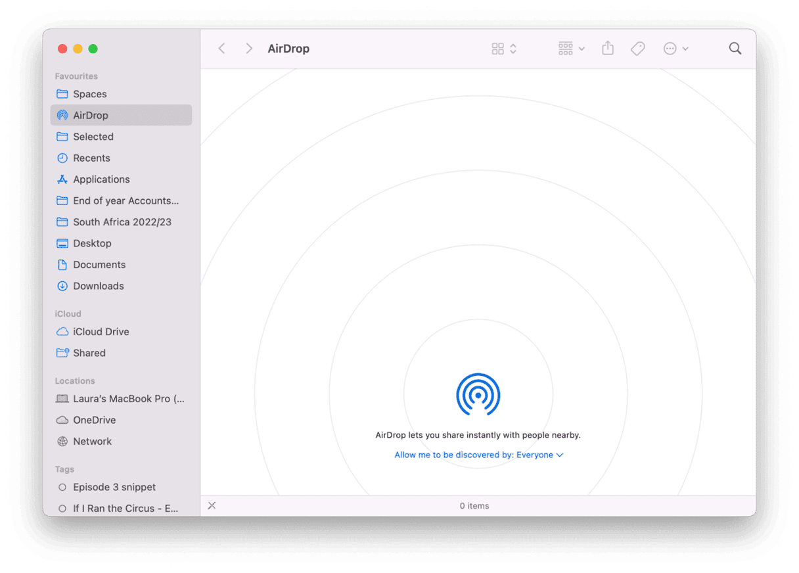Click the tag colour circle beside Episode 3 snippet
Image resolution: width=799 pixels, height=573 pixels.
pos(62,487)
